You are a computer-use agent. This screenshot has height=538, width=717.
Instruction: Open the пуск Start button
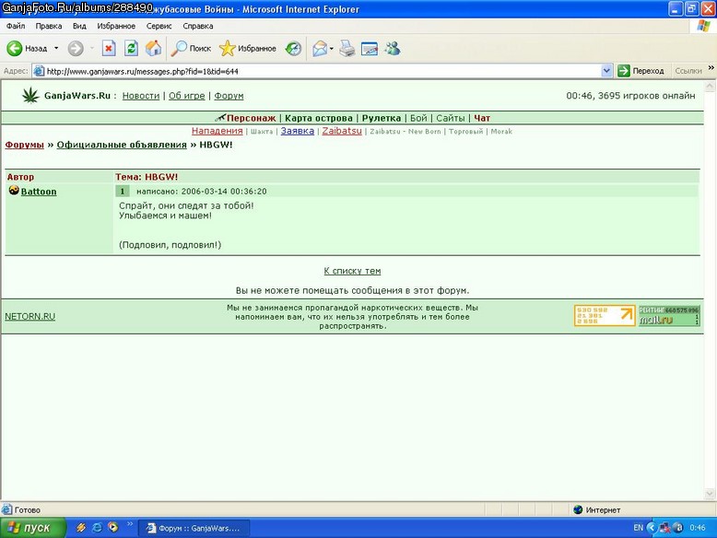point(32,528)
